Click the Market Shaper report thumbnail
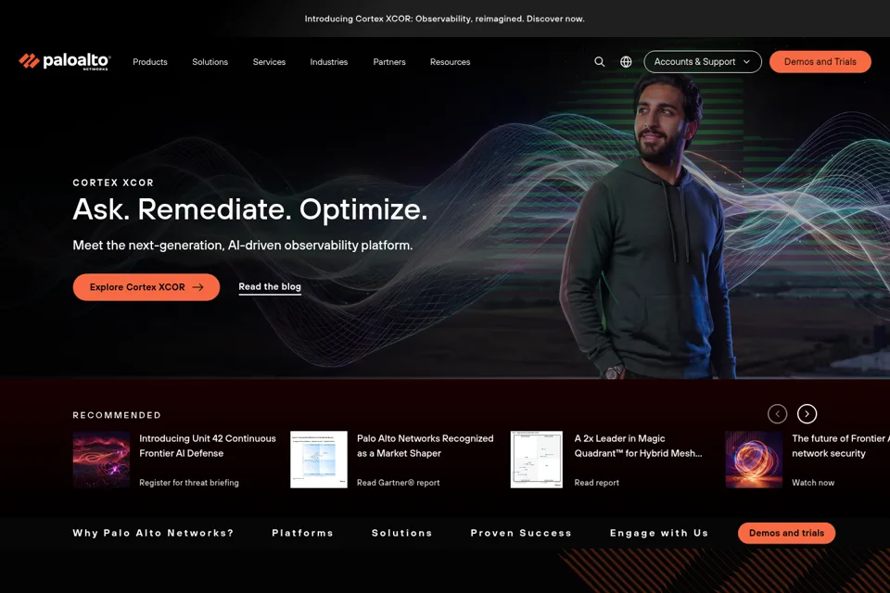Image resolution: width=890 pixels, height=593 pixels. click(x=318, y=460)
